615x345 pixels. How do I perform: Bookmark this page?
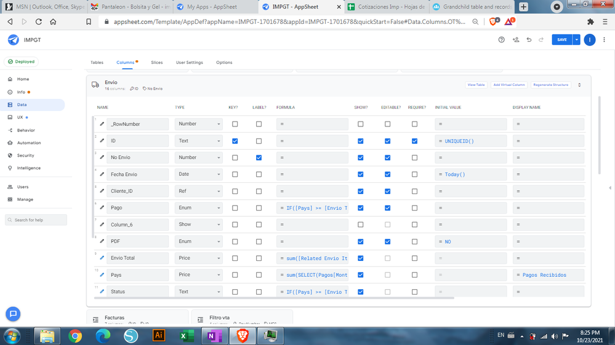[89, 22]
